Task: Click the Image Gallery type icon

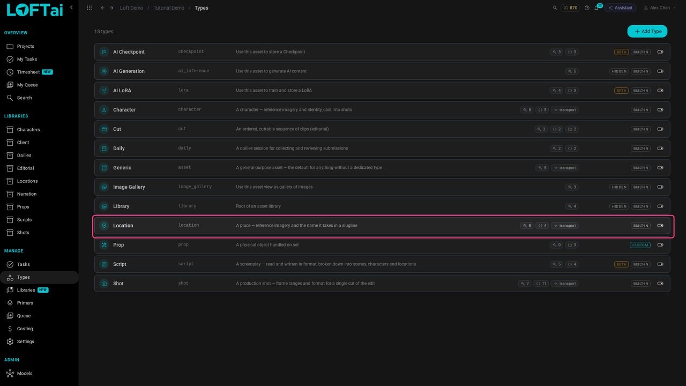Action: [104, 187]
